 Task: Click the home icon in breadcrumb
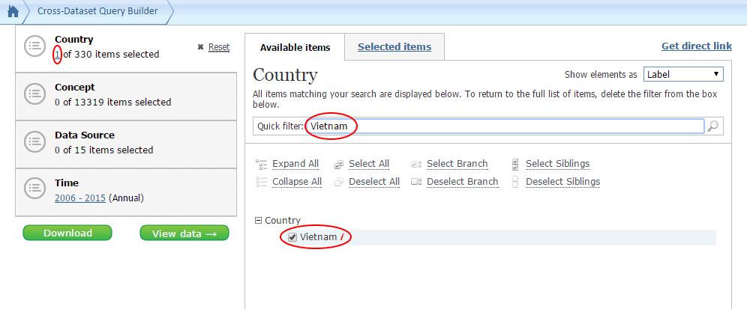coord(13,11)
